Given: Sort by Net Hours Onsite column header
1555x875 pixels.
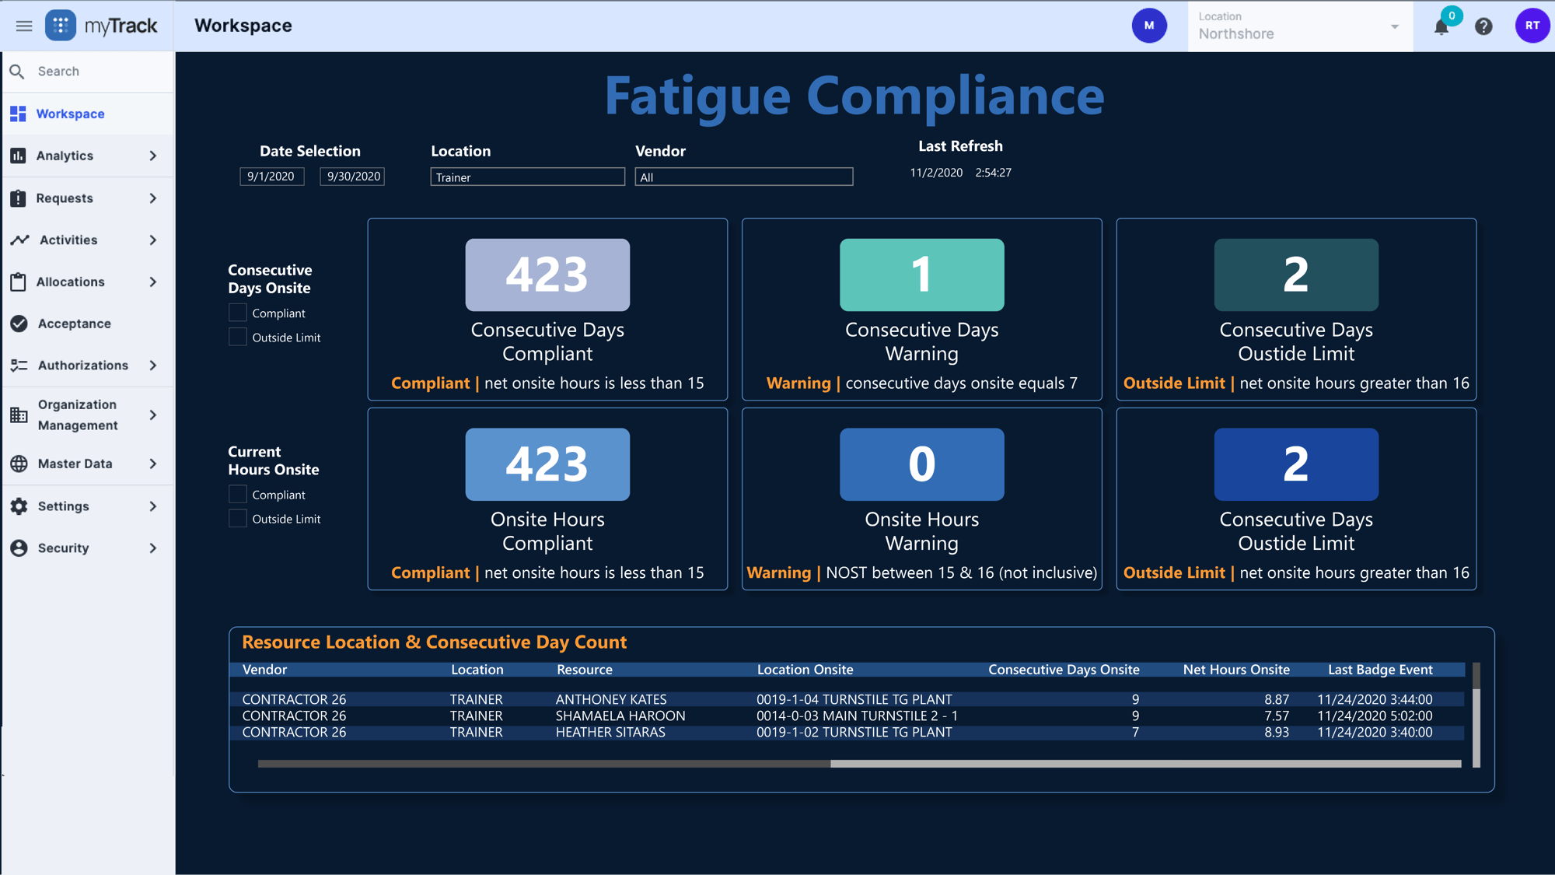Looking at the screenshot, I should 1236,670.
